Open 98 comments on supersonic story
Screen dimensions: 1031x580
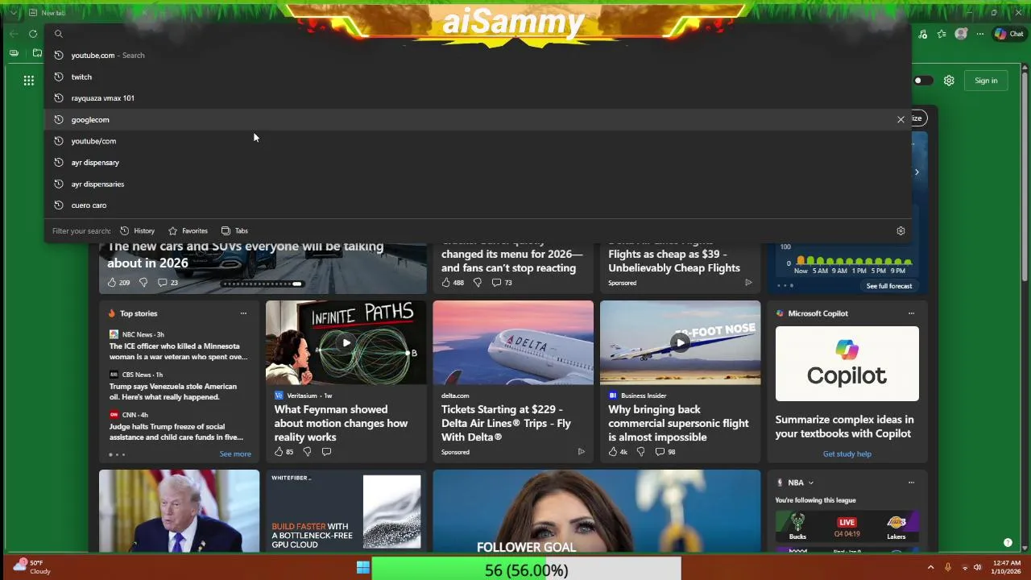(x=665, y=452)
